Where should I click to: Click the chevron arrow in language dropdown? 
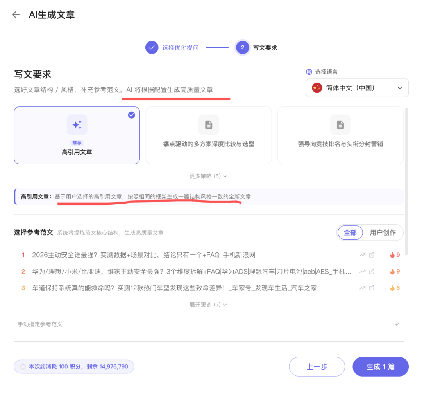point(400,88)
